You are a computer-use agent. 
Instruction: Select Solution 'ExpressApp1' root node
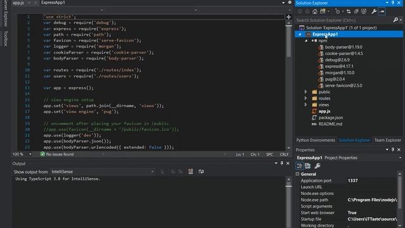[x=341, y=28]
